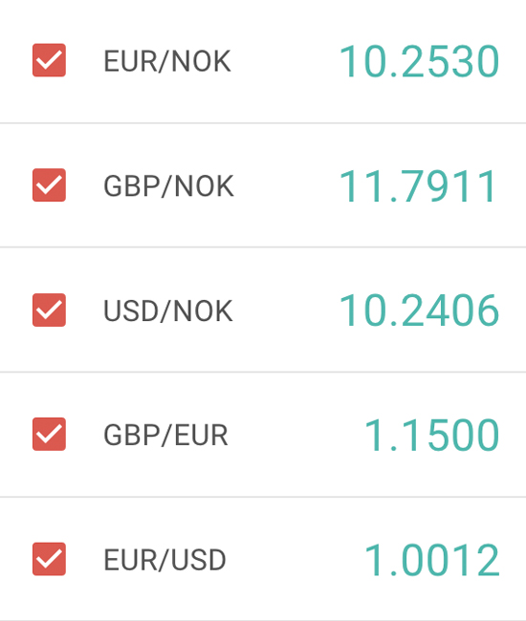Click the 10.2530 exchange rate
The height and width of the screenshot is (621, 526).
click(419, 61)
